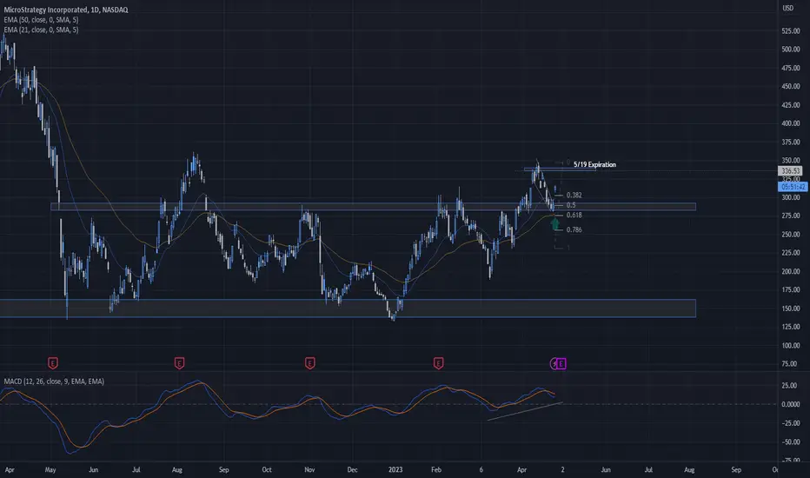Click the 100.00 price axis label
Image resolution: width=810 pixels, height=478 pixels.
coord(791,345)
